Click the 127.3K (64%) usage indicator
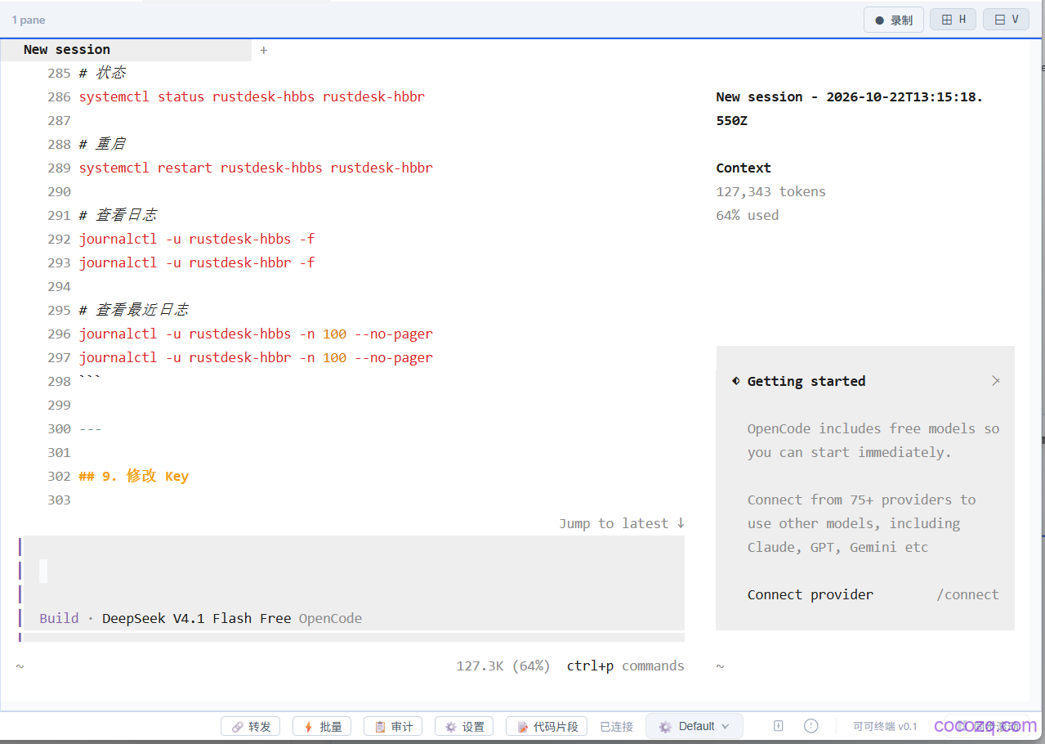Viewport: 1045px width, 744px height. click(x=503, y=666)
